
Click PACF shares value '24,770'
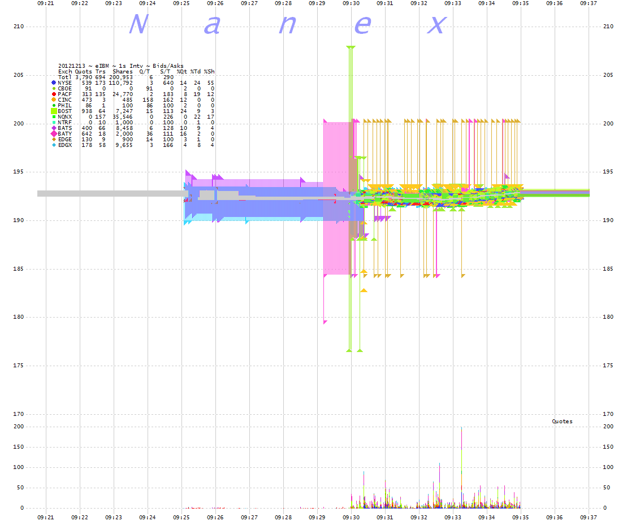(122, 94)
